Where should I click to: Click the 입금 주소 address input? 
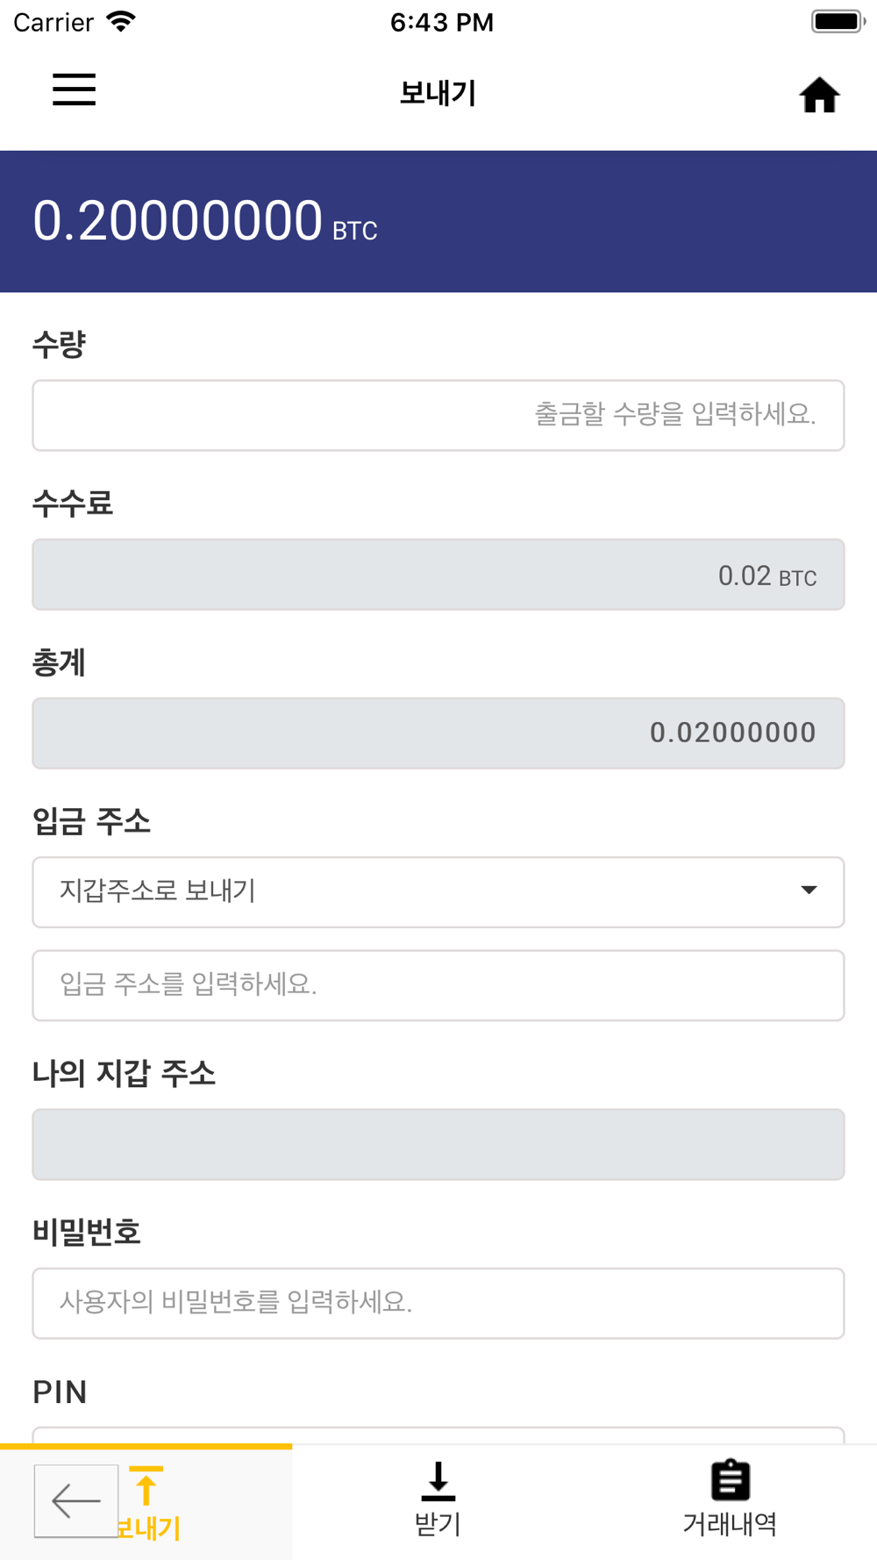click(x=438, y=984)
